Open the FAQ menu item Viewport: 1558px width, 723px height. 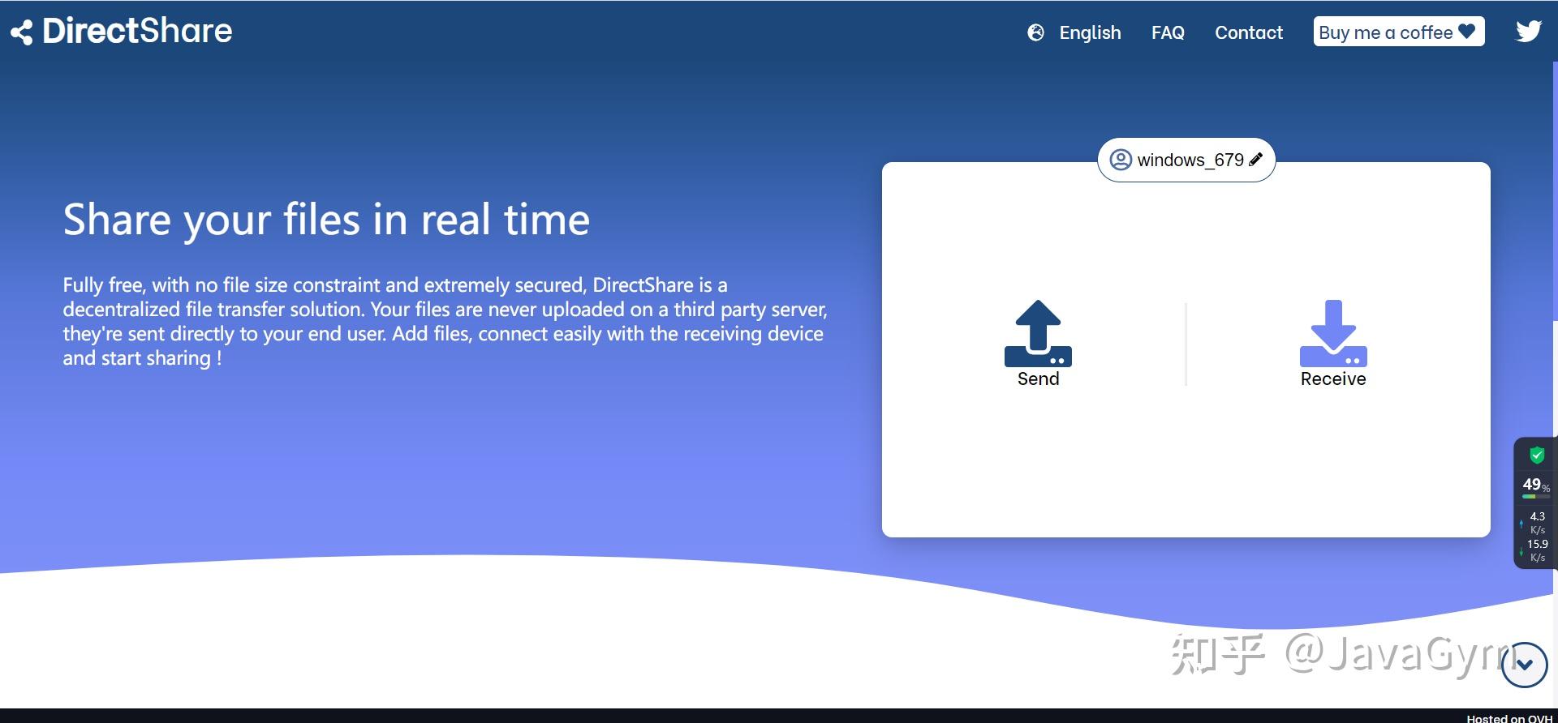coord(1168,32)
